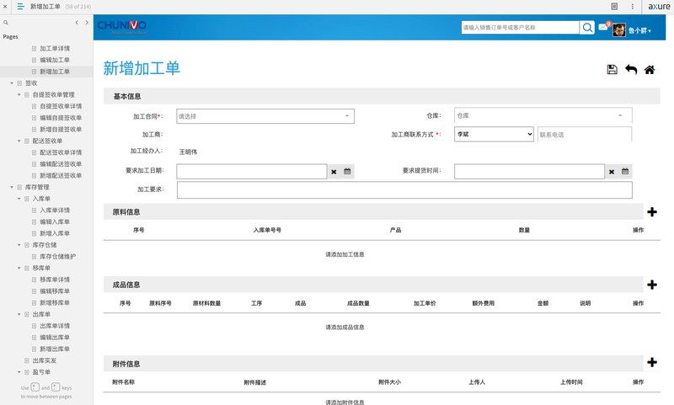Open the 加工单详情 page
Screen dimensions: 674x405
tap(55, 48)
